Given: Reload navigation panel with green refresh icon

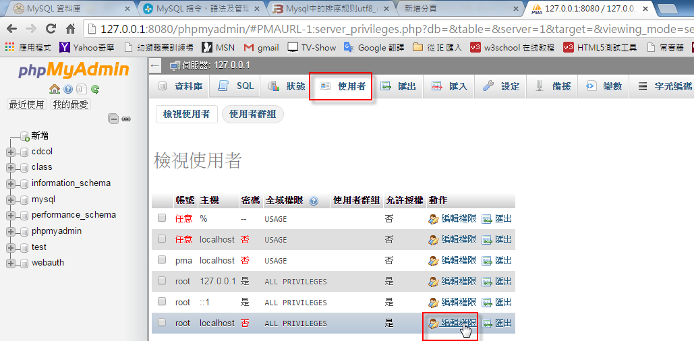Looking at the screenshot, I should 95,90.
